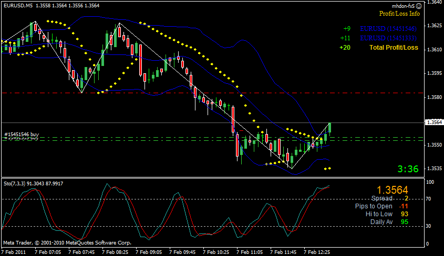
Task: Select the +9 profit value
Action: pyautogui.click(x=347, y=28)
